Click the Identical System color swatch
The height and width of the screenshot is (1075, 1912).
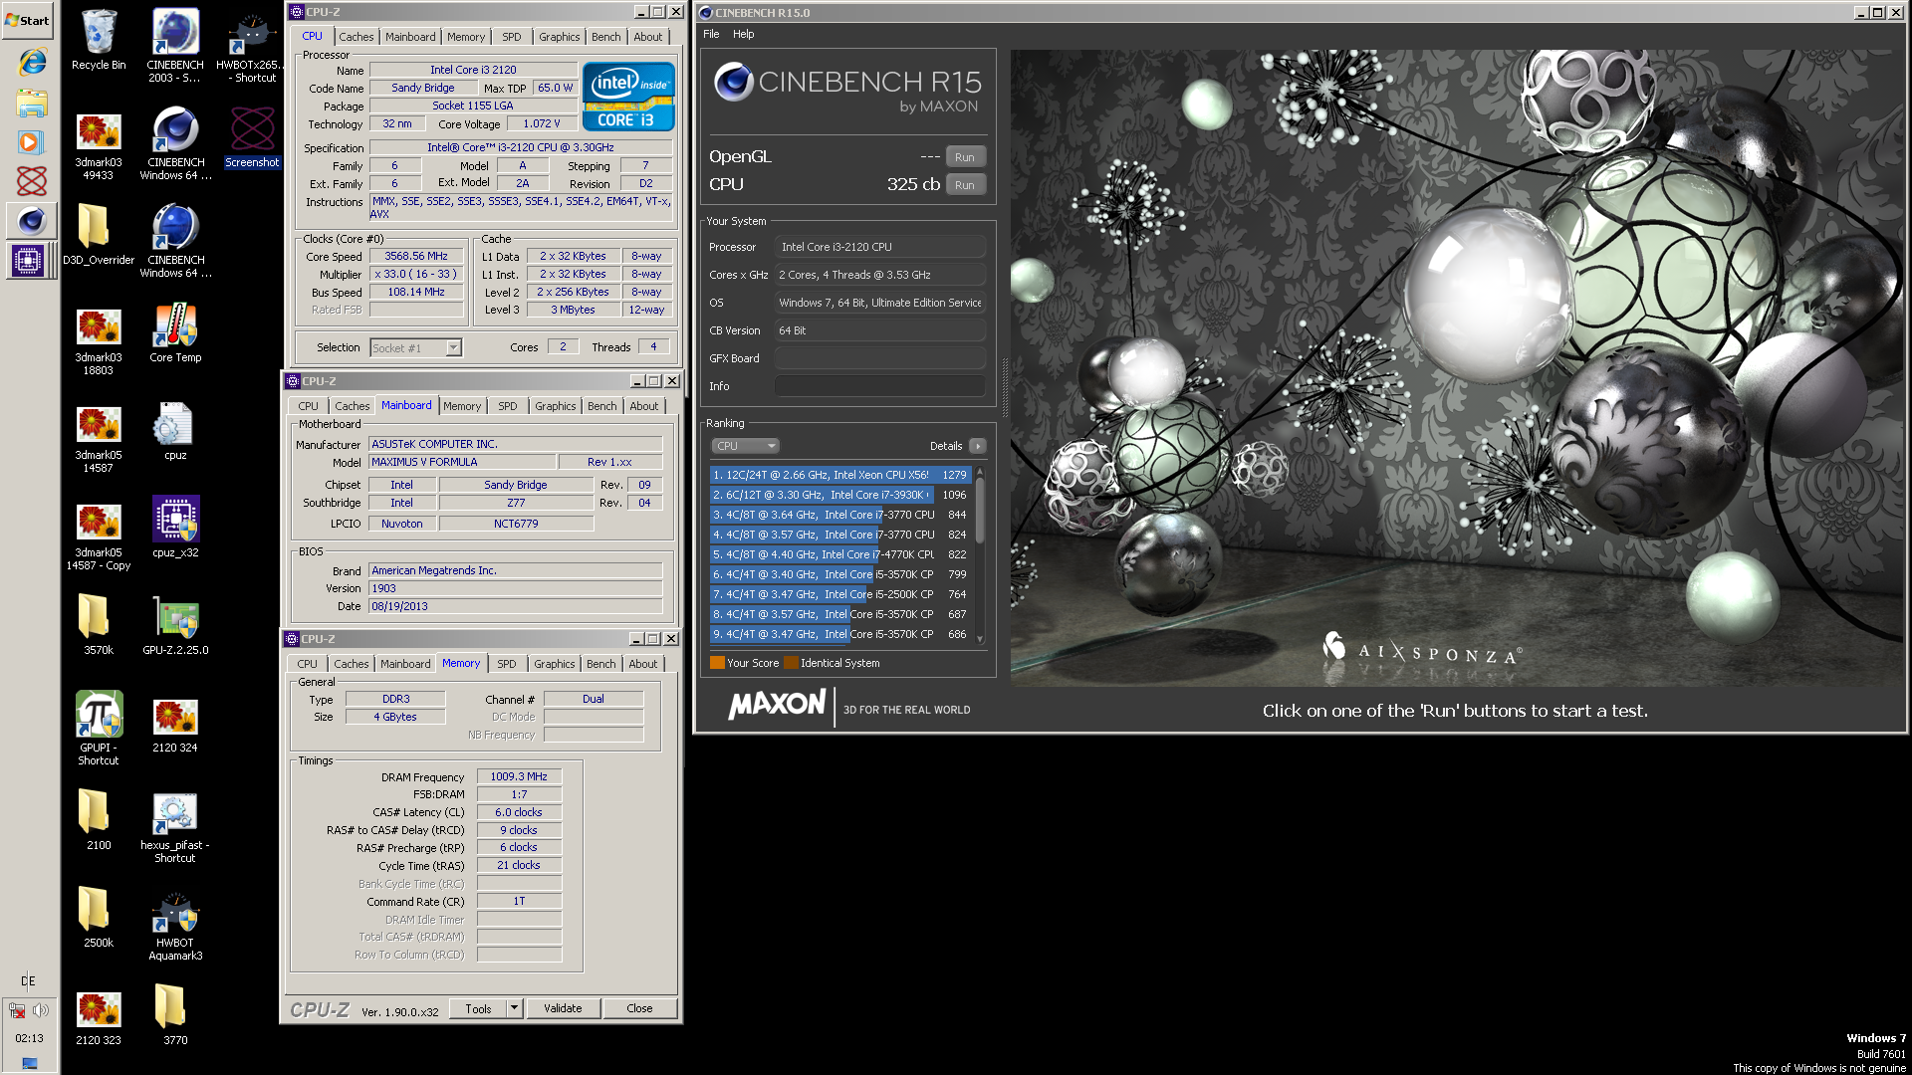pyautogui.click(x=791, y=663)
